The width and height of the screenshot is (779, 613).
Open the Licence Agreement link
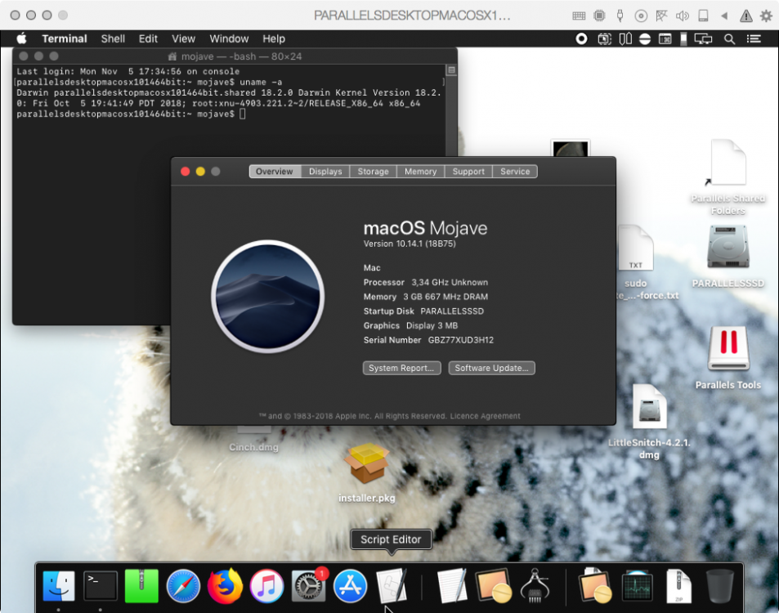[486, 416]
